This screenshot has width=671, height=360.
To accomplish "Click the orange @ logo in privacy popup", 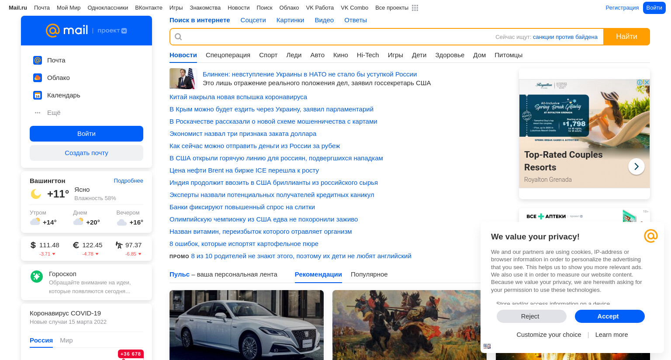I will 651,236.
